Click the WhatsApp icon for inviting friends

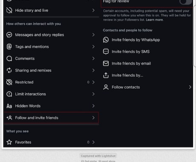(x=106, y=40)
